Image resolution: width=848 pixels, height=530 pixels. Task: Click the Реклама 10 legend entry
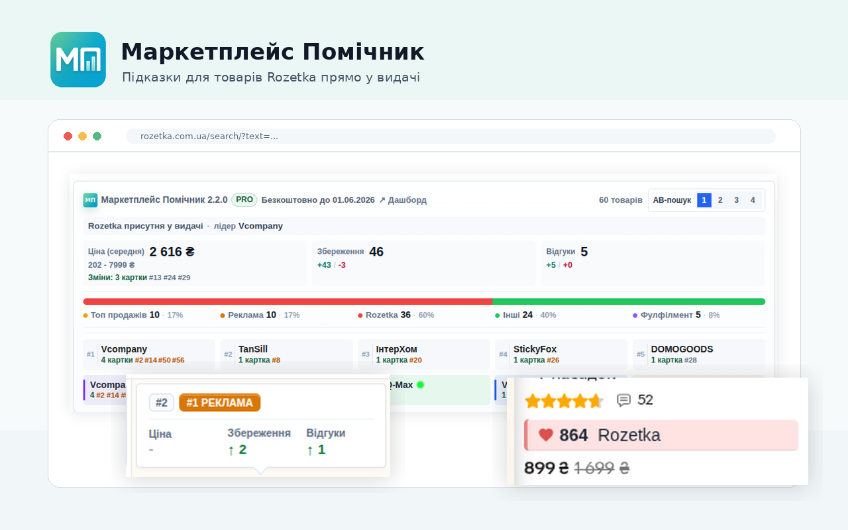click(260, 315)
